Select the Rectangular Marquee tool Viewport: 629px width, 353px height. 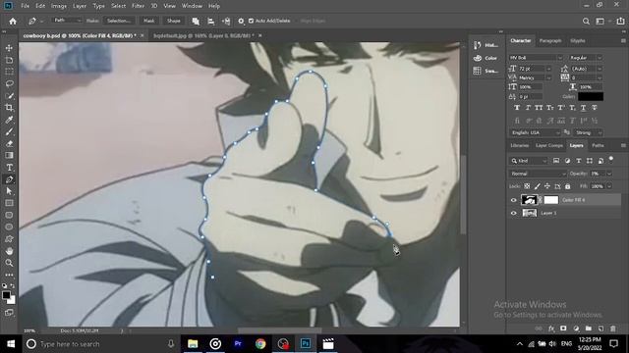(9, 72)
